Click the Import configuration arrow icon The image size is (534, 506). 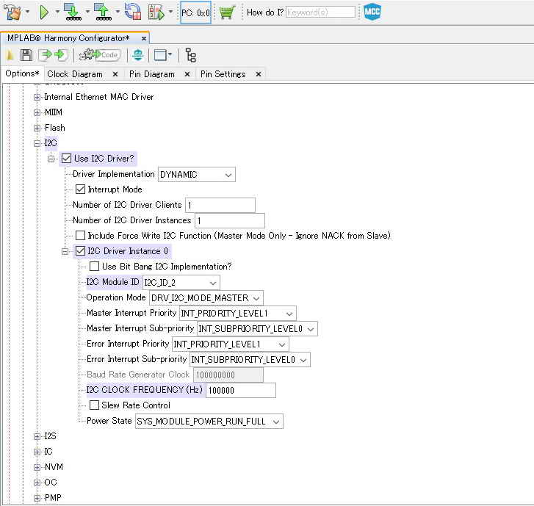coord(46,55)
